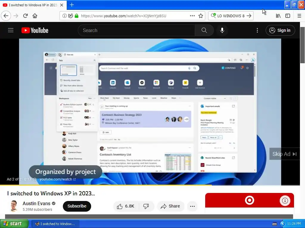Click the LO WINDOWS 8 search box
This screenshot has height=228, width=305.
pyautogui.click(x=231, y=16)
